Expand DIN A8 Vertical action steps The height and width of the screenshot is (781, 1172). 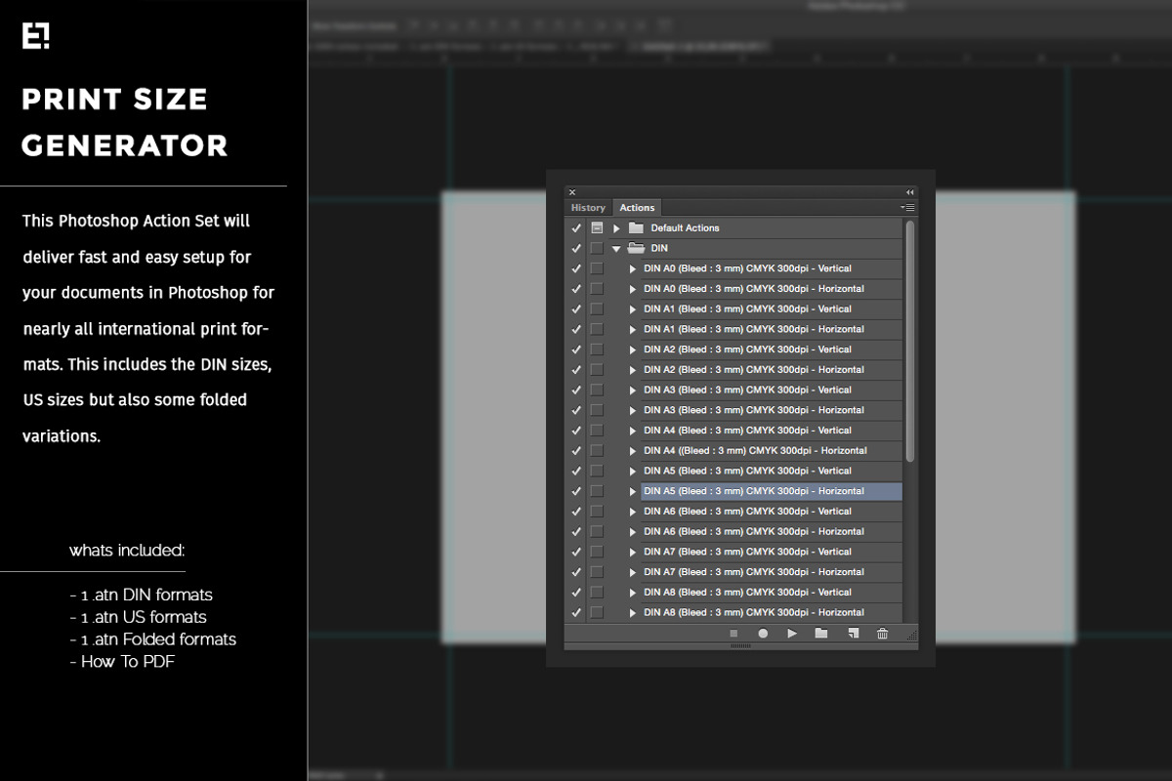(633, 593)
